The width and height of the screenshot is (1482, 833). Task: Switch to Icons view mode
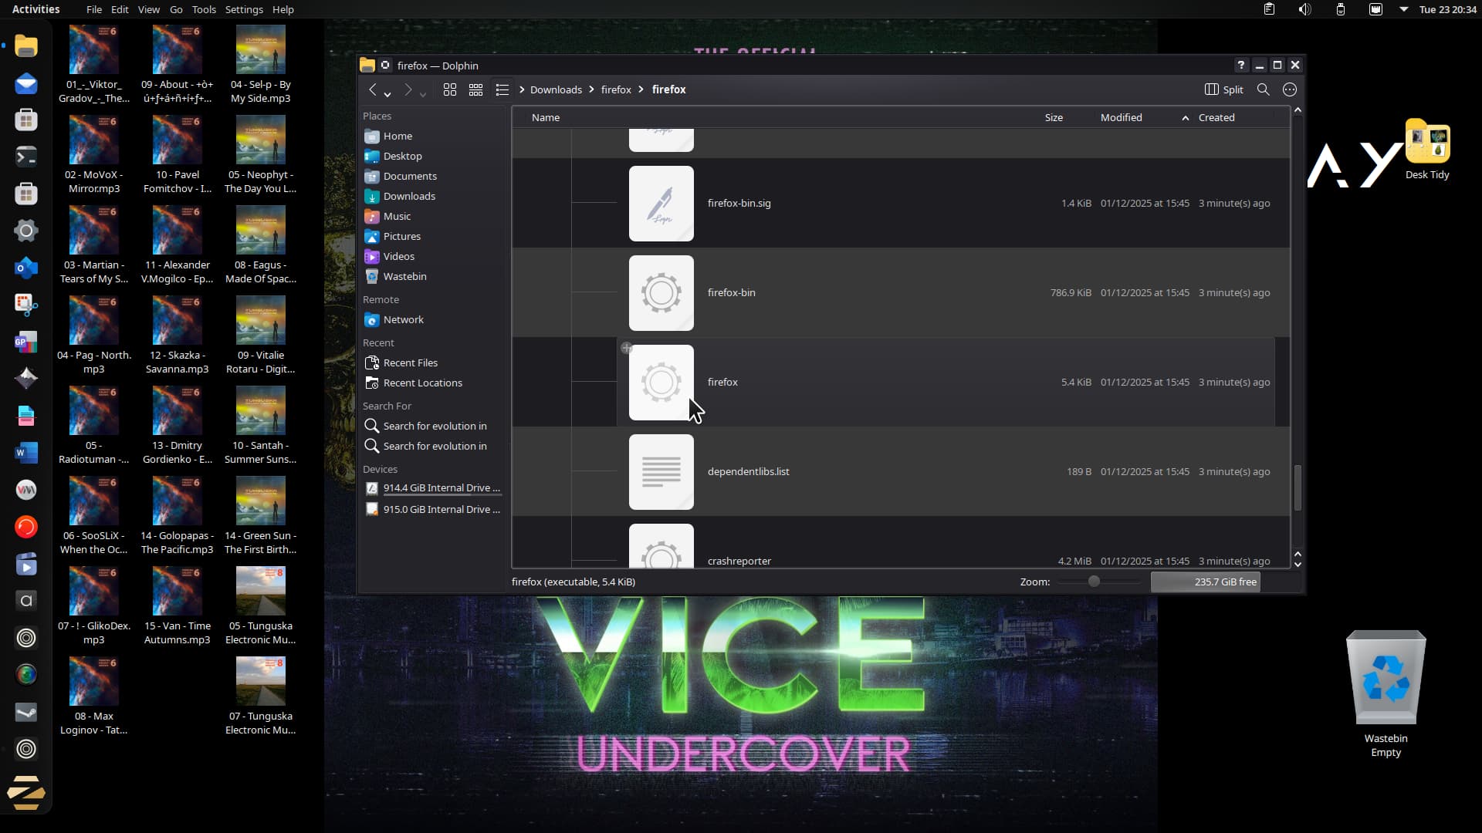tap(450, 89)
